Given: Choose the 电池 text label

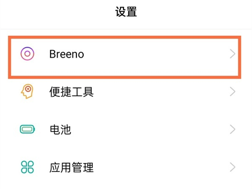Looking at the screenshot, I should pos(60,130).
